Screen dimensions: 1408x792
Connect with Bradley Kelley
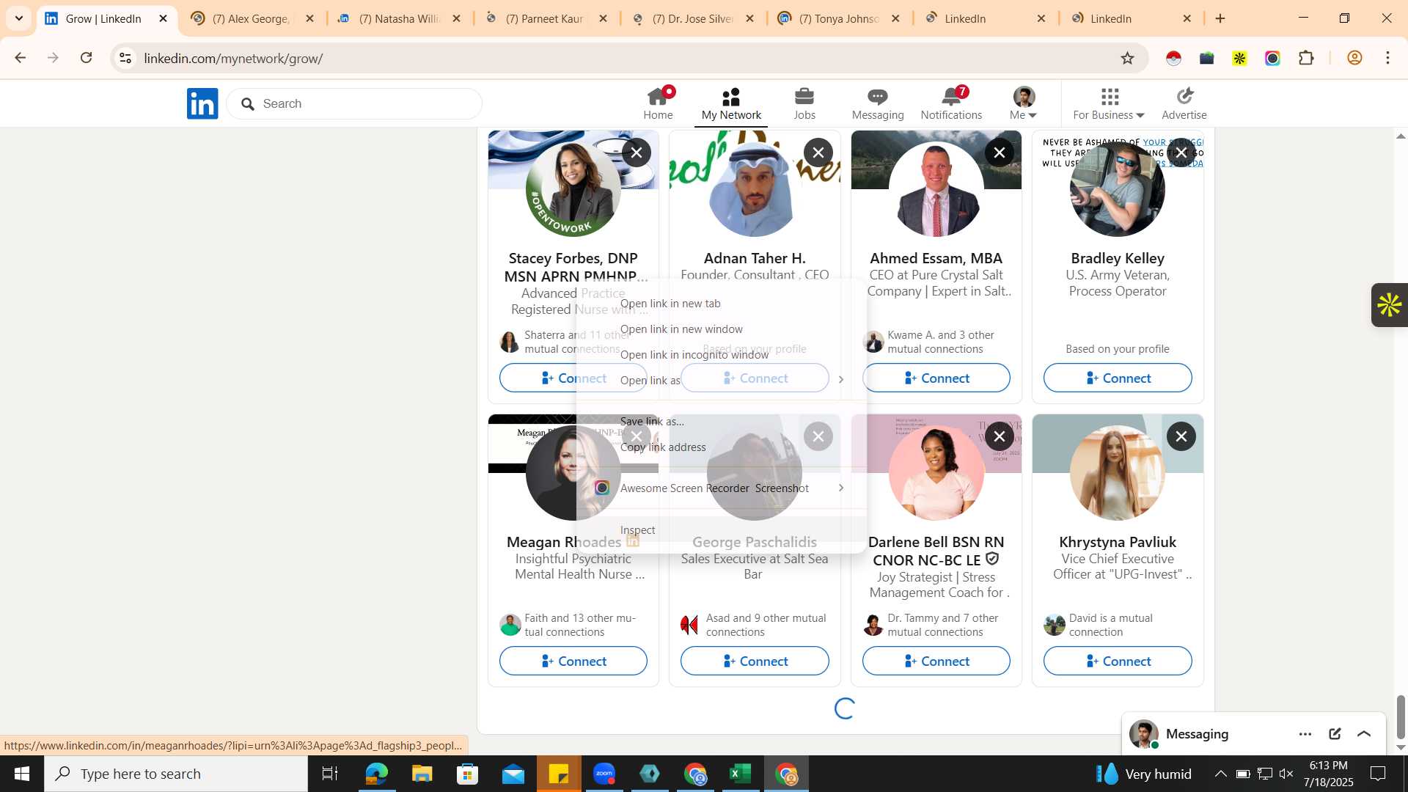(1118, 378)
